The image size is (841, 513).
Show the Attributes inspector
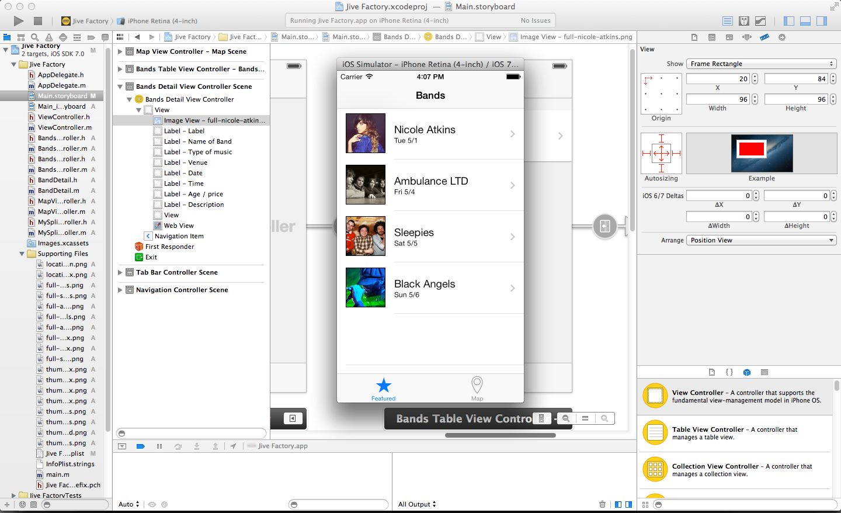[747, 37]
